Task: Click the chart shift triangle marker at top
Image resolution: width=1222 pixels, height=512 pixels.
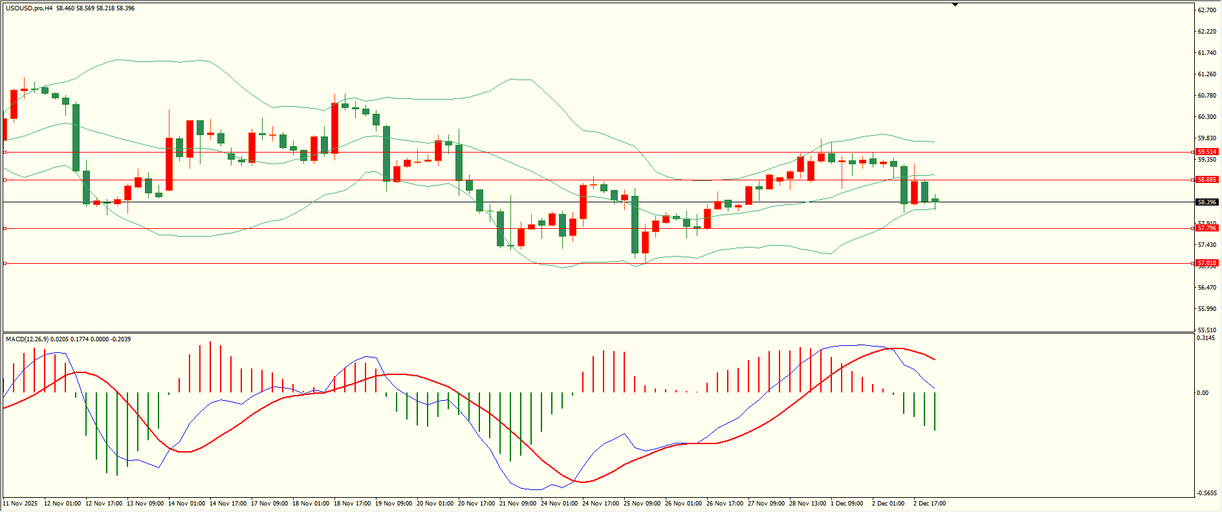Action: (x=955, y=5)
